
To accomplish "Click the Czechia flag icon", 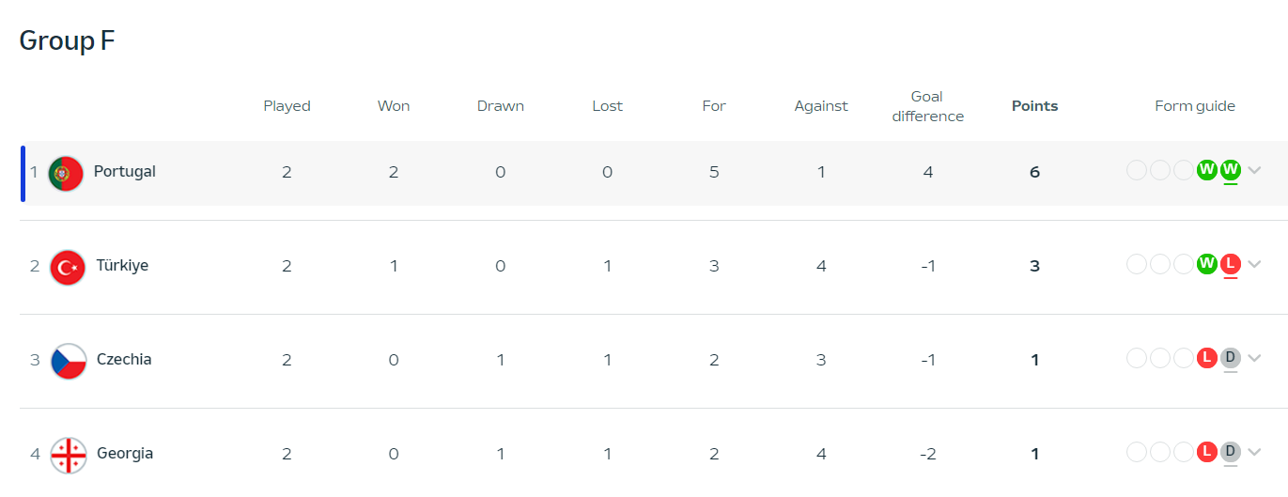I will 69,361.
